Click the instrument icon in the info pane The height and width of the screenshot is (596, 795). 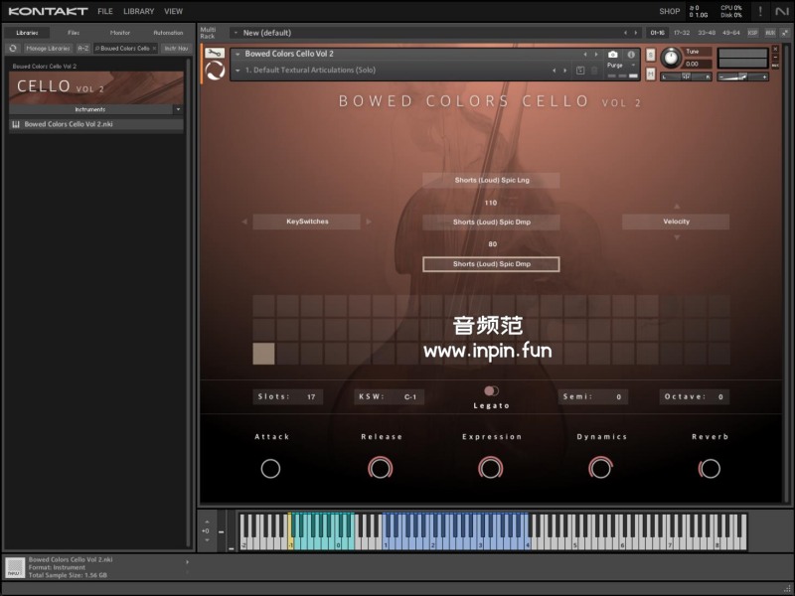pos(15,567)
